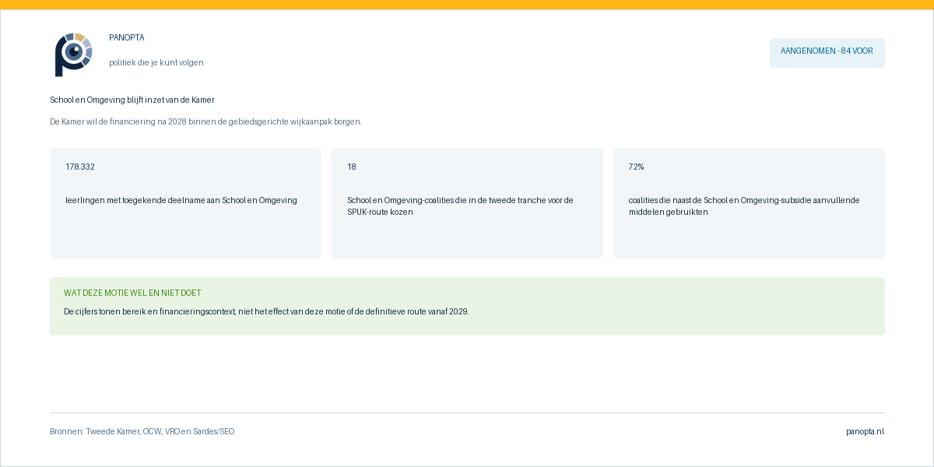Open the 72% aanvullende middelen card
The width and height of the screenshot is (934, 467).
749,203
